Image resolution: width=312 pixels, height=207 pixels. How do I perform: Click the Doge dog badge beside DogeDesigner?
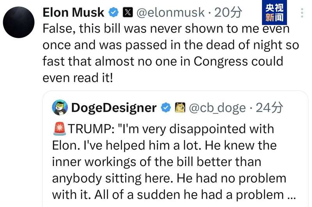[x=180, y=107]
